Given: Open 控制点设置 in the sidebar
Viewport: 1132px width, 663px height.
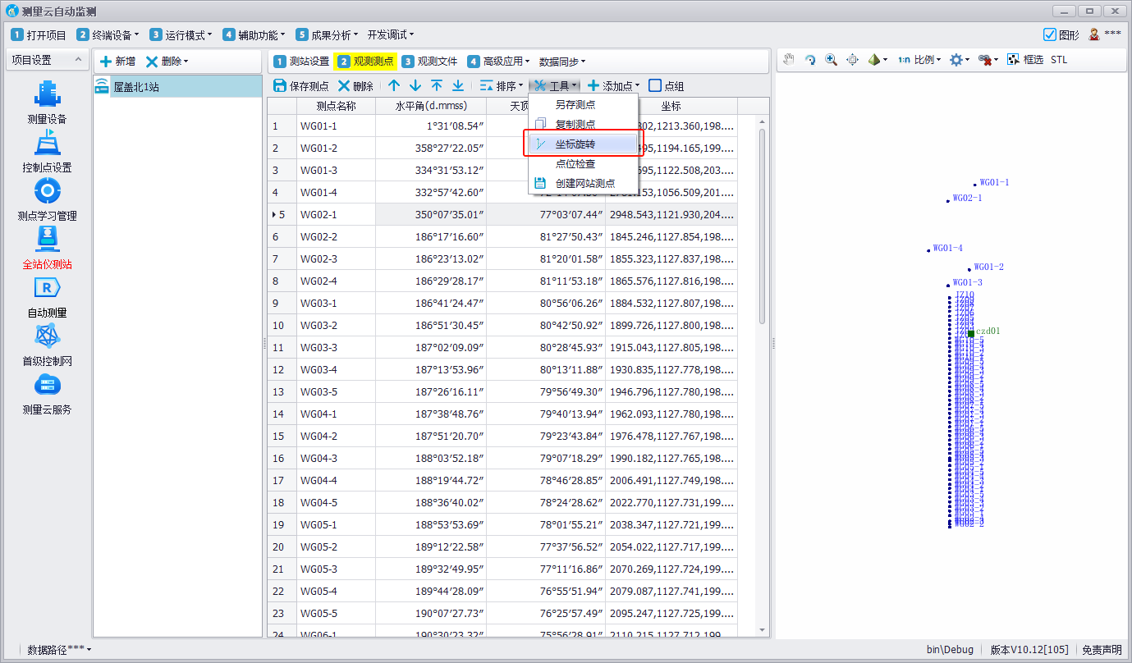Looking at the screenshot, I should [47, 152].
